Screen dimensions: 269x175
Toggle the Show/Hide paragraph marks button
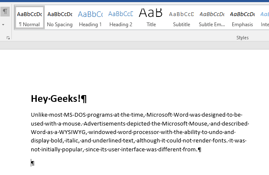tap(5, 11)
